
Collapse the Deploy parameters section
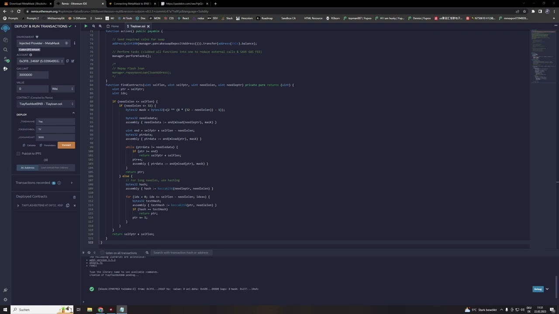coord(73,113)
